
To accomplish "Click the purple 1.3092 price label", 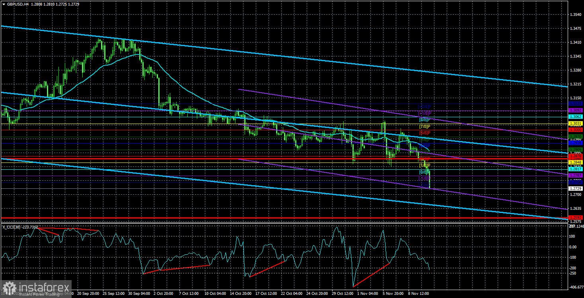I will (x=576, y=110).
